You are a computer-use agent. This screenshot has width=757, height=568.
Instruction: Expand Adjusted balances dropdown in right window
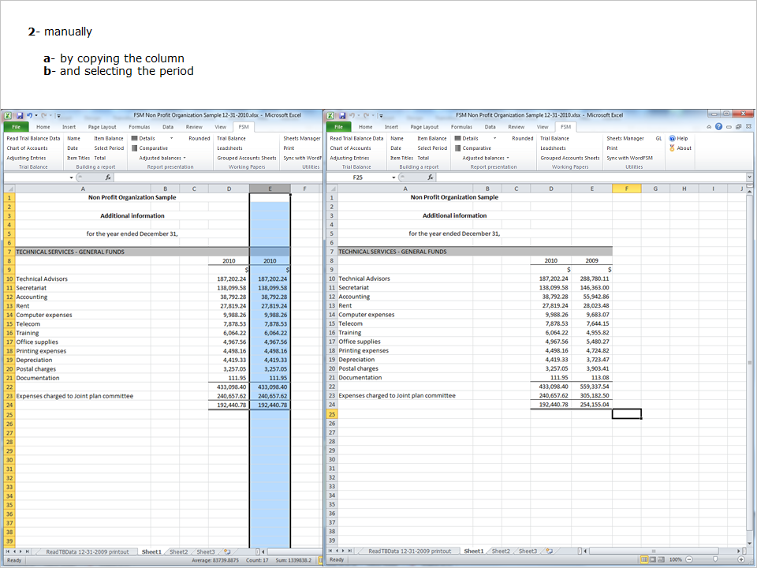point(508,158)
